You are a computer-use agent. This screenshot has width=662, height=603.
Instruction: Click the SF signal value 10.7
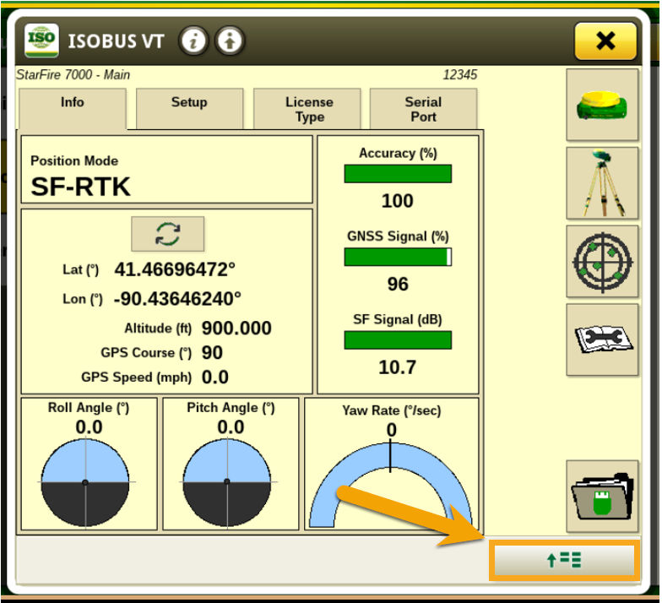click(x=397, y=367)
